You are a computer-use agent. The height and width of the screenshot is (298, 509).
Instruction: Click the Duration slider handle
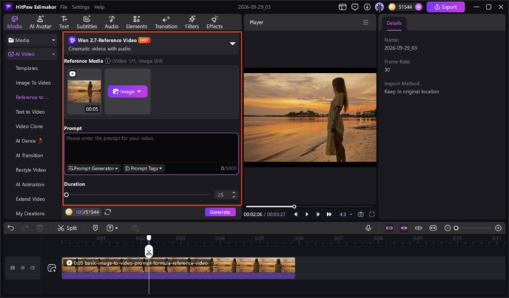click(66, 195)
